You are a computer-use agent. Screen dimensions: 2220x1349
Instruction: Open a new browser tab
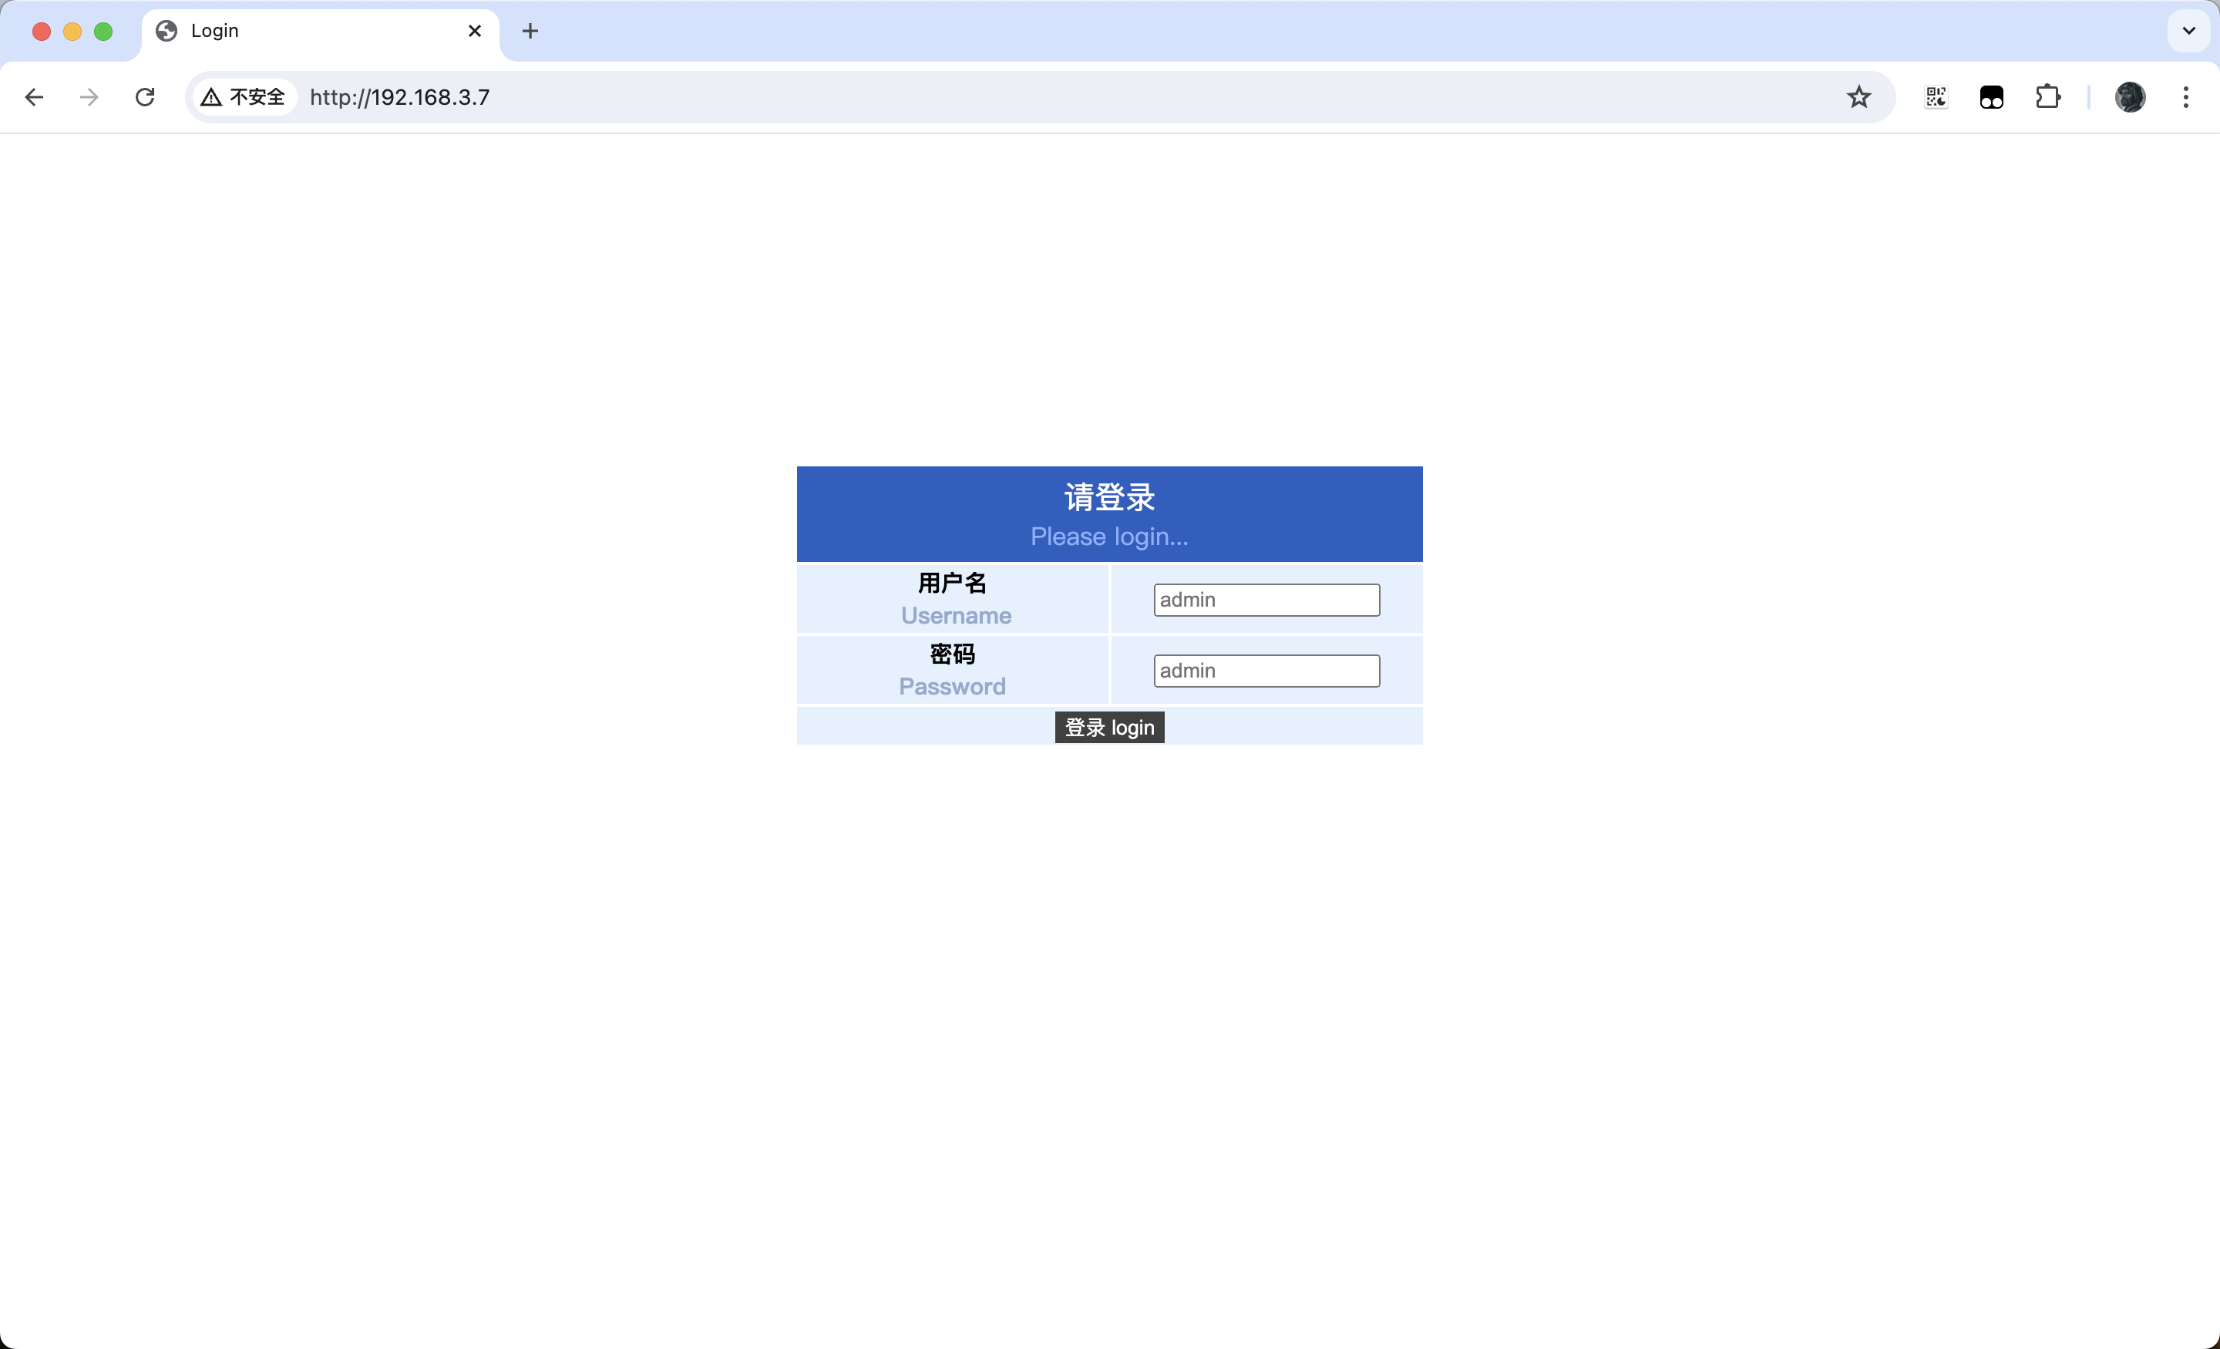(x=530, y=31)
